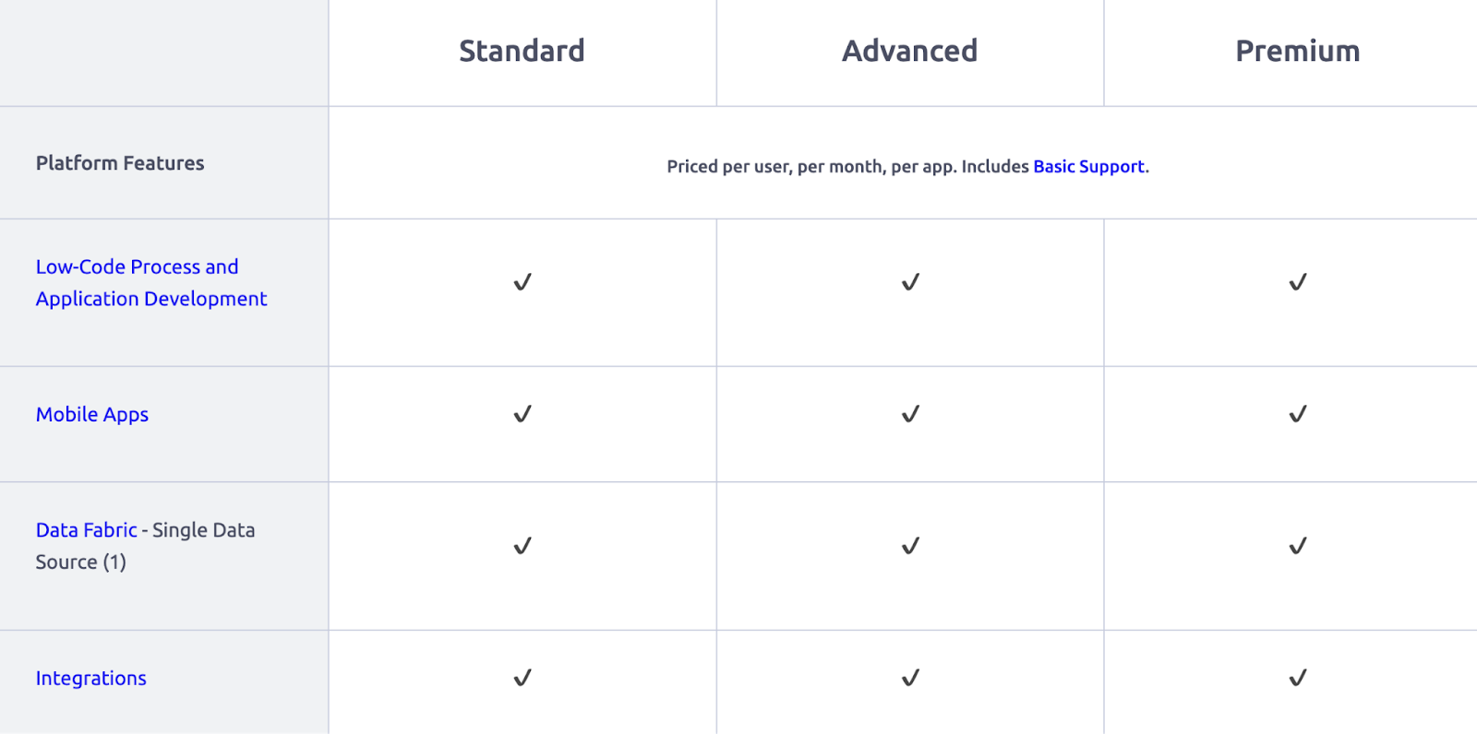Image resolution: width=1477 pixels, height=734 pixels.
Task: Select the Standard plan column header
Action: (522, 51)
